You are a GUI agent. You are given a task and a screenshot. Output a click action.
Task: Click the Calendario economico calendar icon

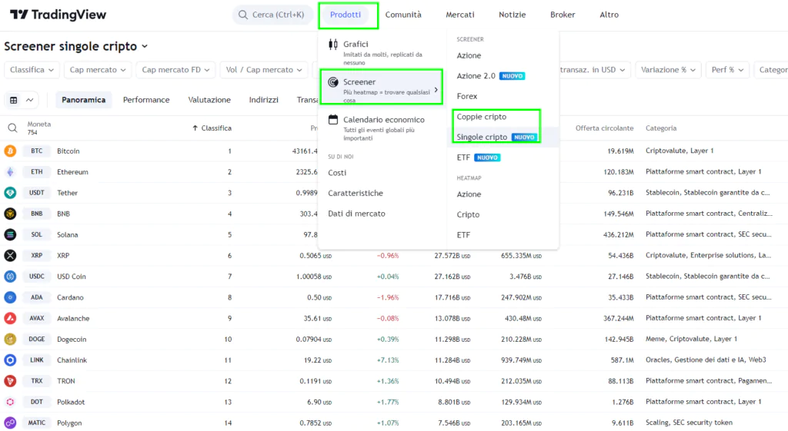tap(332, 119)
